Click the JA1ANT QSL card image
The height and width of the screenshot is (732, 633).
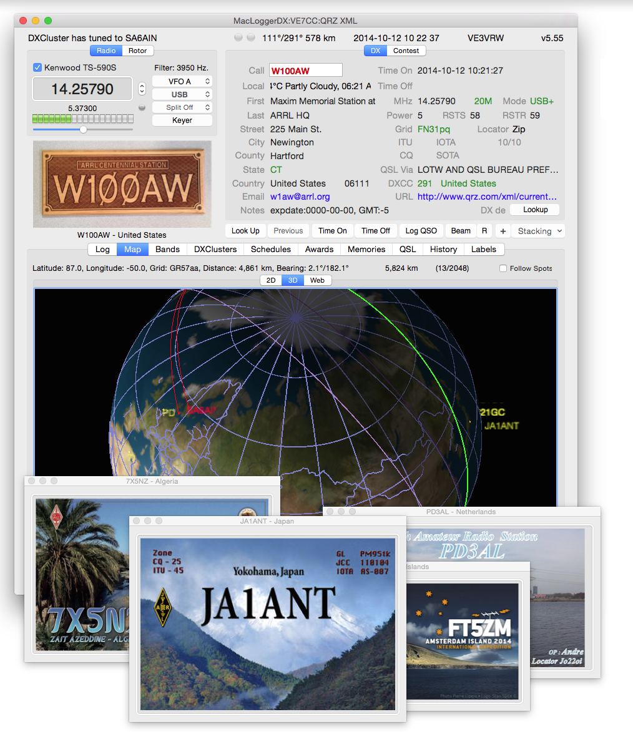pyautogui.click(x=268, y=624)
